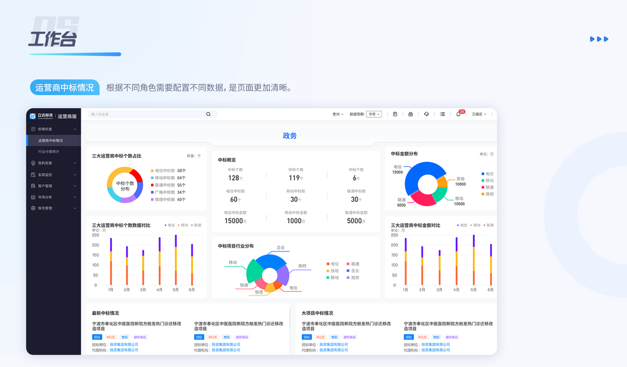Toggle 铁塔 legend in 中标项目行业分布 chart

(x=332, y=271)
